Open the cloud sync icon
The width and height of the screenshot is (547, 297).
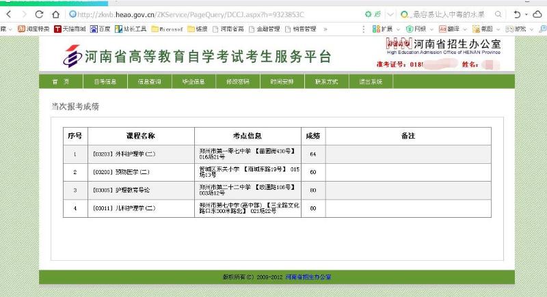point(537,14)
